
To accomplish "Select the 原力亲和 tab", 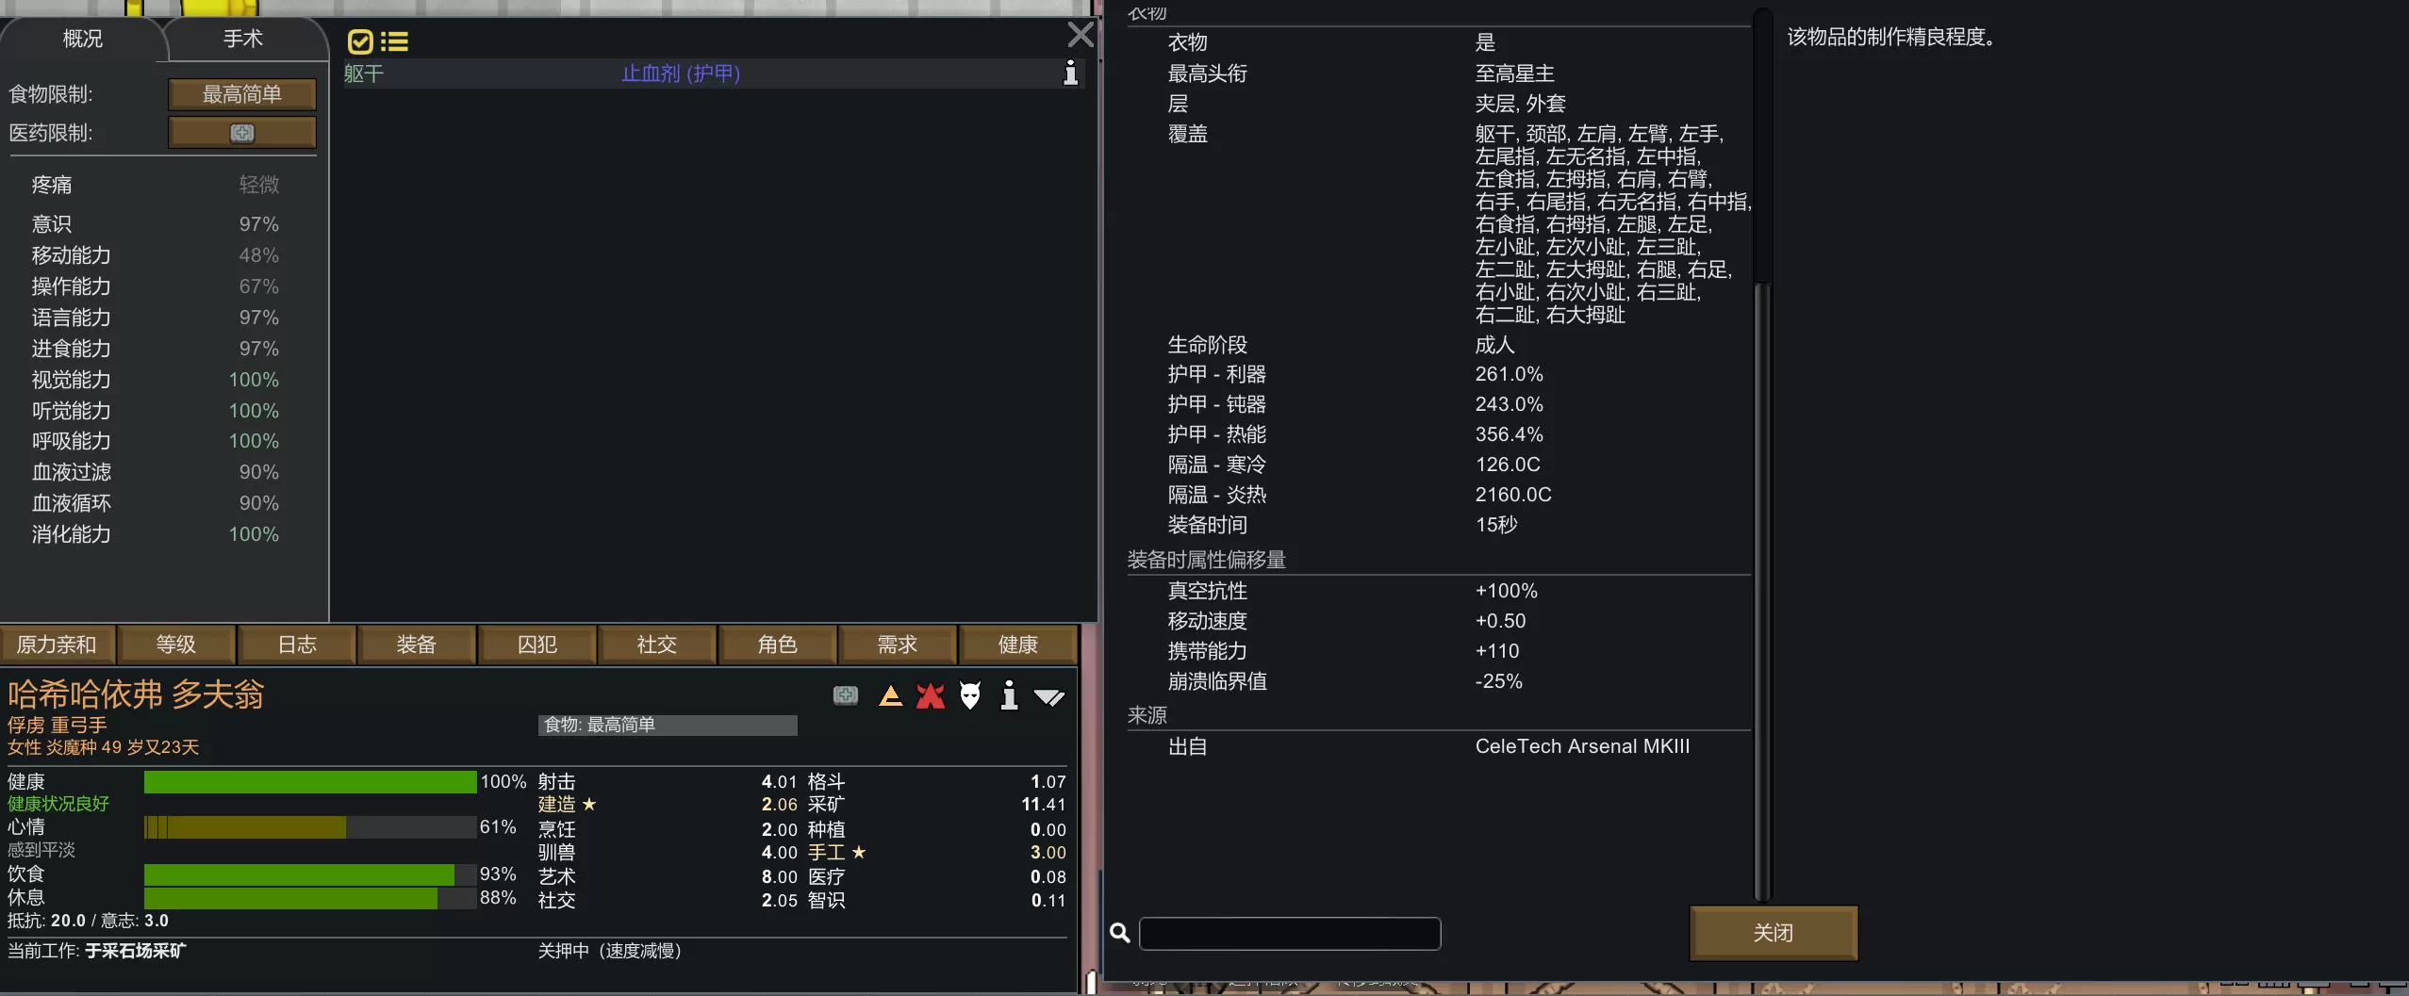I will (x=57, y=645).
